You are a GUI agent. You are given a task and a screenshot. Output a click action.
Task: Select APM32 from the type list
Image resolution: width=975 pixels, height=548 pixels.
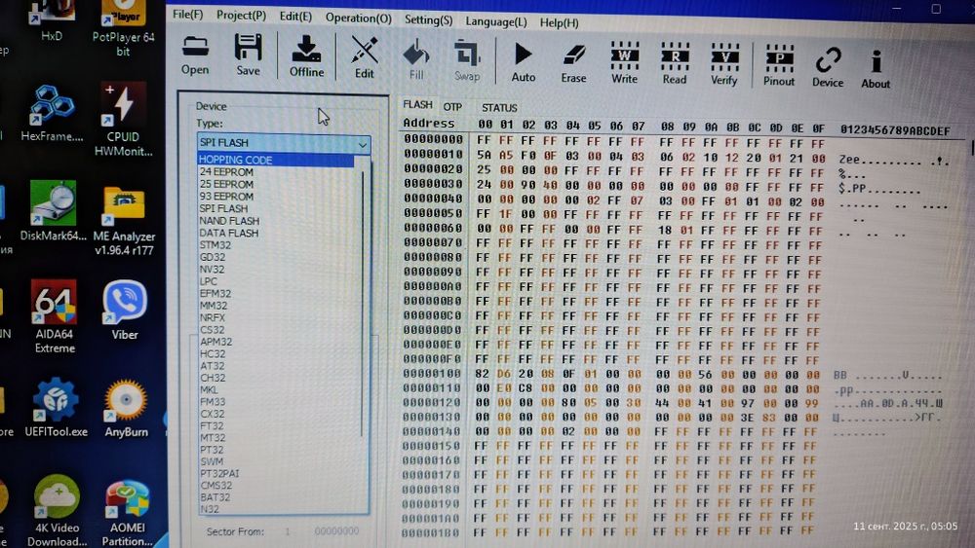215,342
